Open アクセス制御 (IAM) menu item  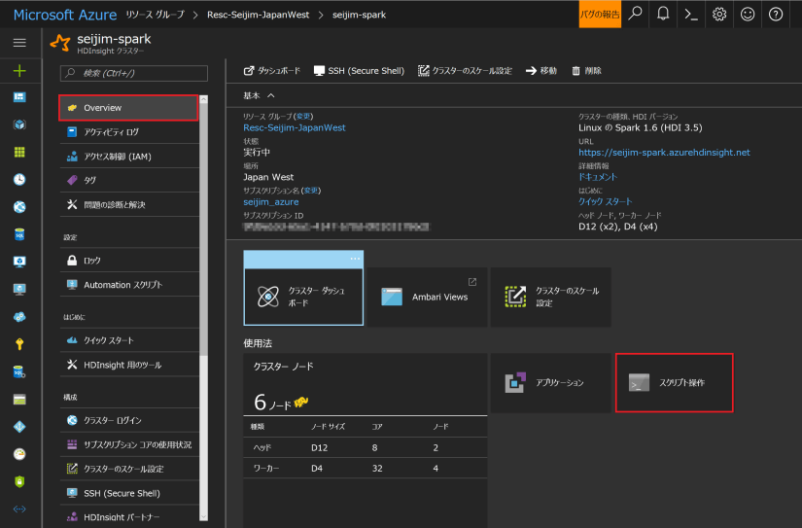tap(117, 156)
